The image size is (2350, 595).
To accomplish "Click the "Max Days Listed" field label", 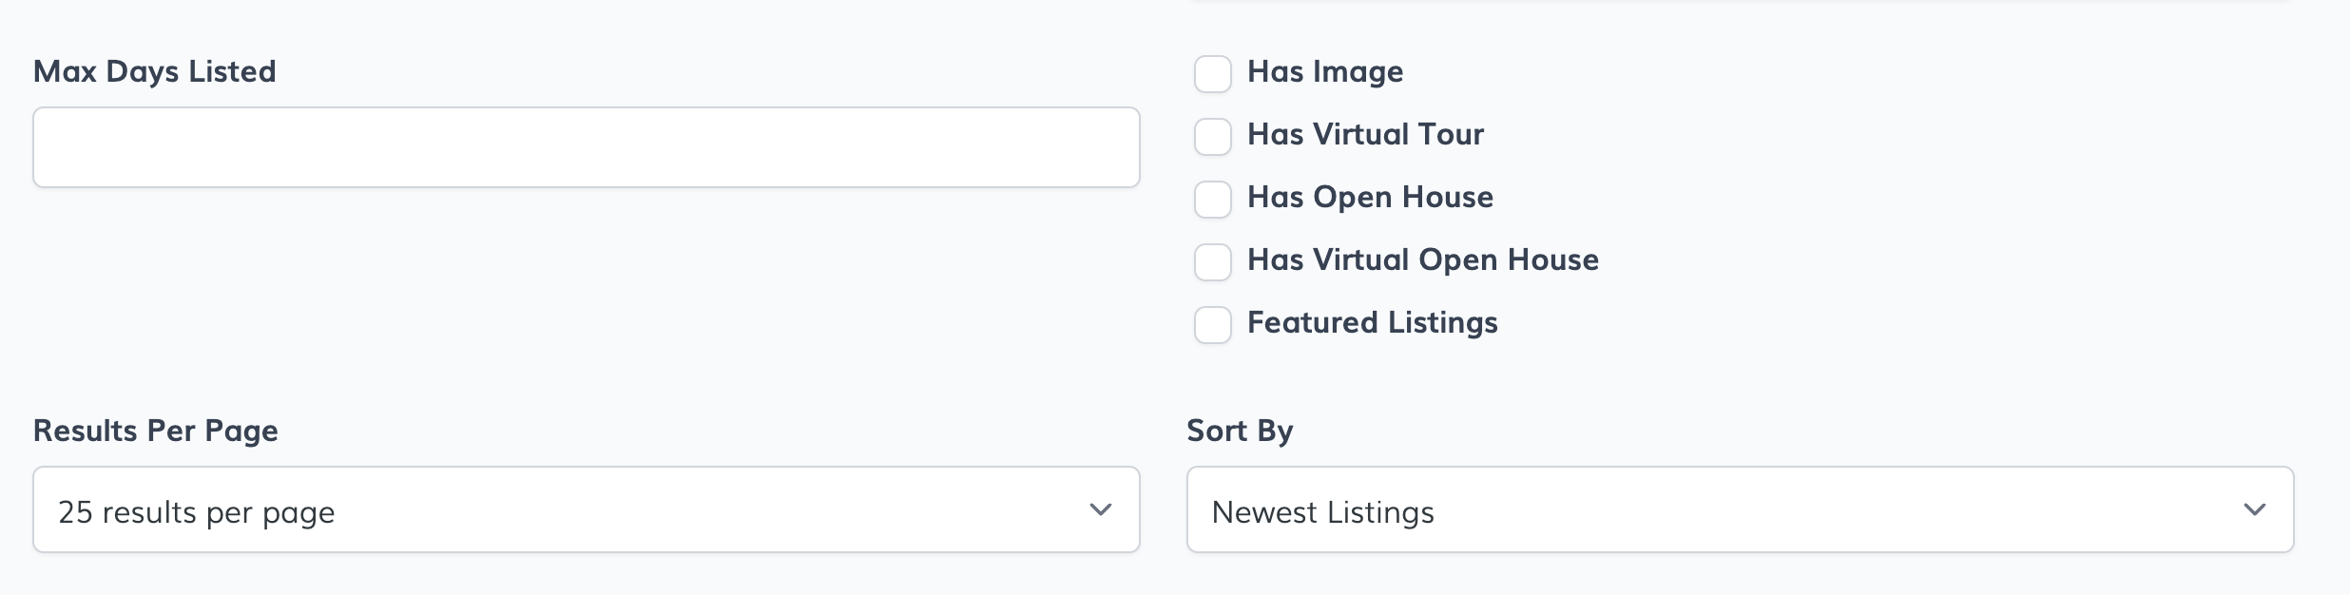I will [154, 71].
